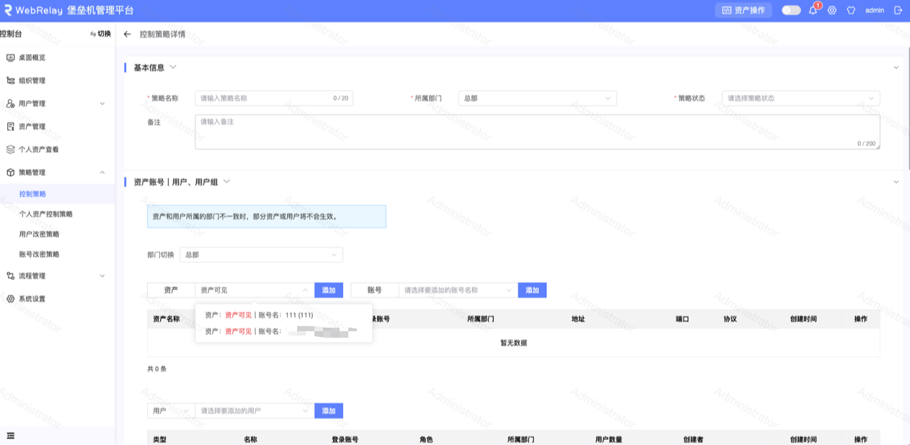Click the 策略管理 cube icon
910x445 pixels.
click(10, 173)
